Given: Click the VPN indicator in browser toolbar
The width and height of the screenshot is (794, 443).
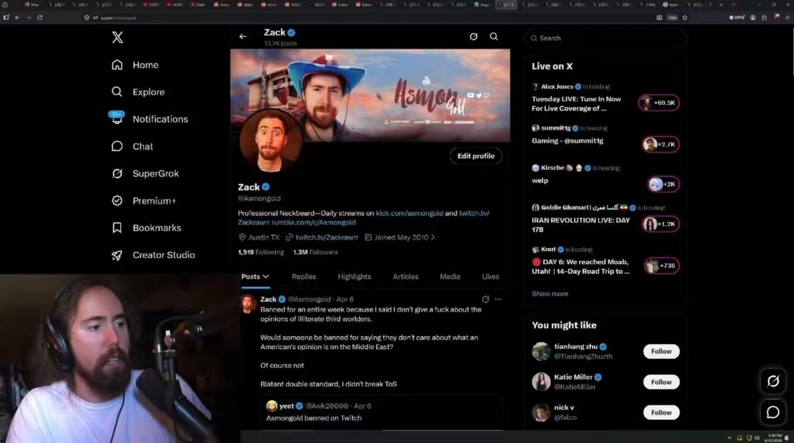Looking at the screenshot, I should tap(736, 17).
